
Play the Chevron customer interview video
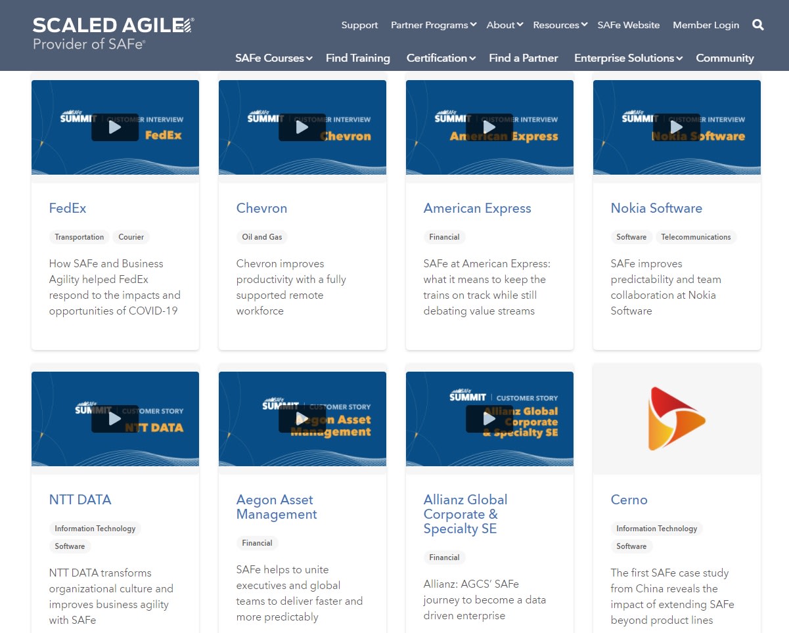[x=302, y=127]
